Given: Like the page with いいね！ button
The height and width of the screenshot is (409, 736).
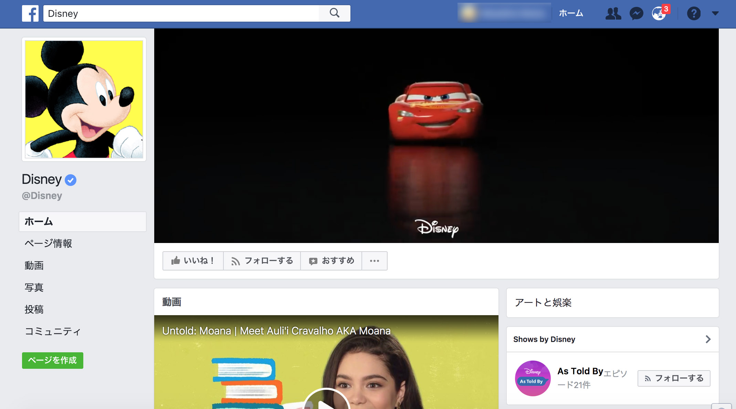Looking at the screenshot, I should pos(193,261).
